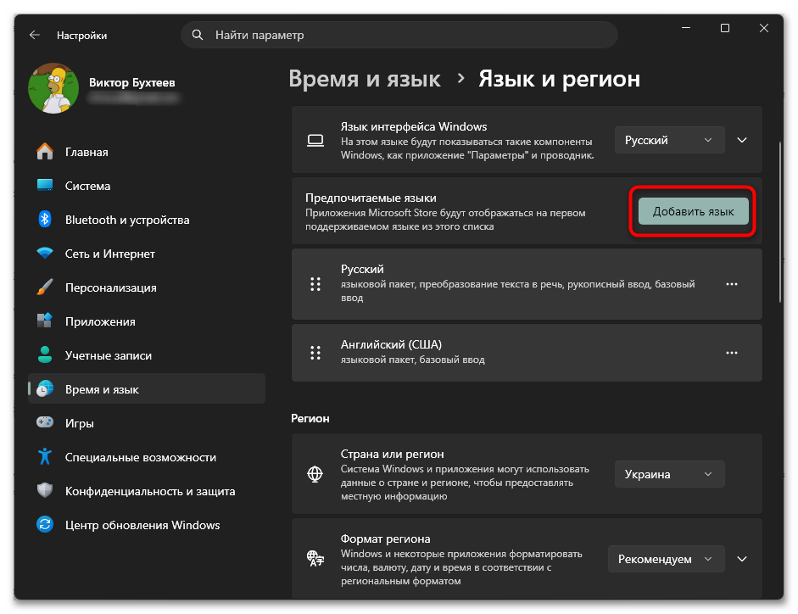Expand the Формат региона section
This screenshot has height=614, width=798.
[742, 559]
